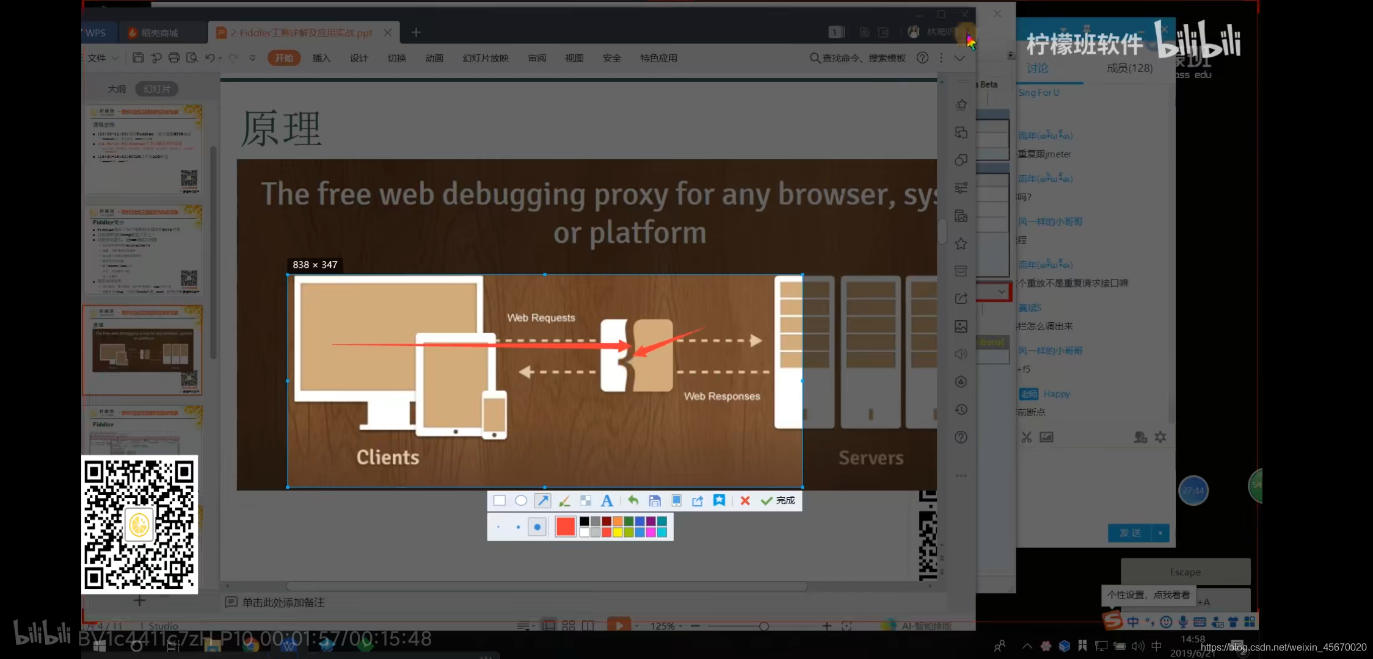This screenshot has height=659, width=1373.
Task: Switch to slide sorter grid view
Action: pos(568,625)
